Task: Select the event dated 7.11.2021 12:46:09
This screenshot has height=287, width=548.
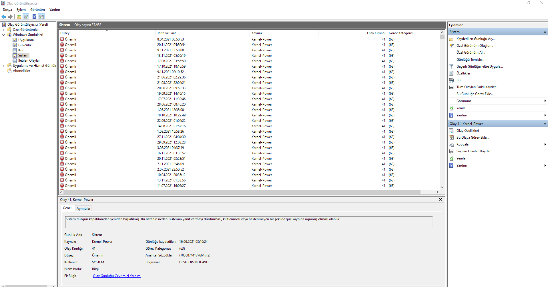Action: click(x=249, y=164)
